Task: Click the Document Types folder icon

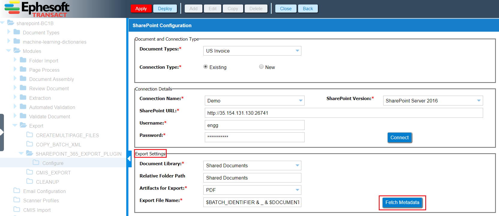Action: coord(17,32)
